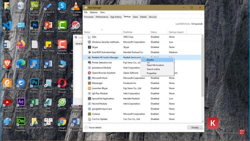Switch to the Performance tab
This screenshot has height=141, width=250.
point(102,17)
